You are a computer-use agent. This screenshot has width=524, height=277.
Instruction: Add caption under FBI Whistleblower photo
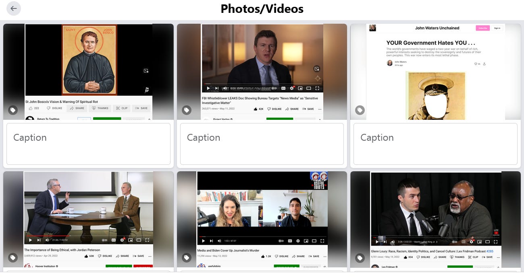[x=262, y=144]
